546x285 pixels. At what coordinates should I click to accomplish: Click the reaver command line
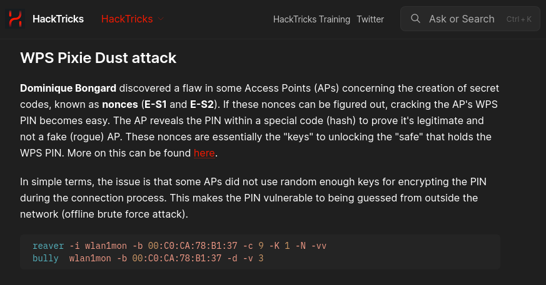click(x=179, y=246)
